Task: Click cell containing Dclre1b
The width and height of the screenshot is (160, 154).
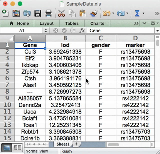Action: [30, 138]
